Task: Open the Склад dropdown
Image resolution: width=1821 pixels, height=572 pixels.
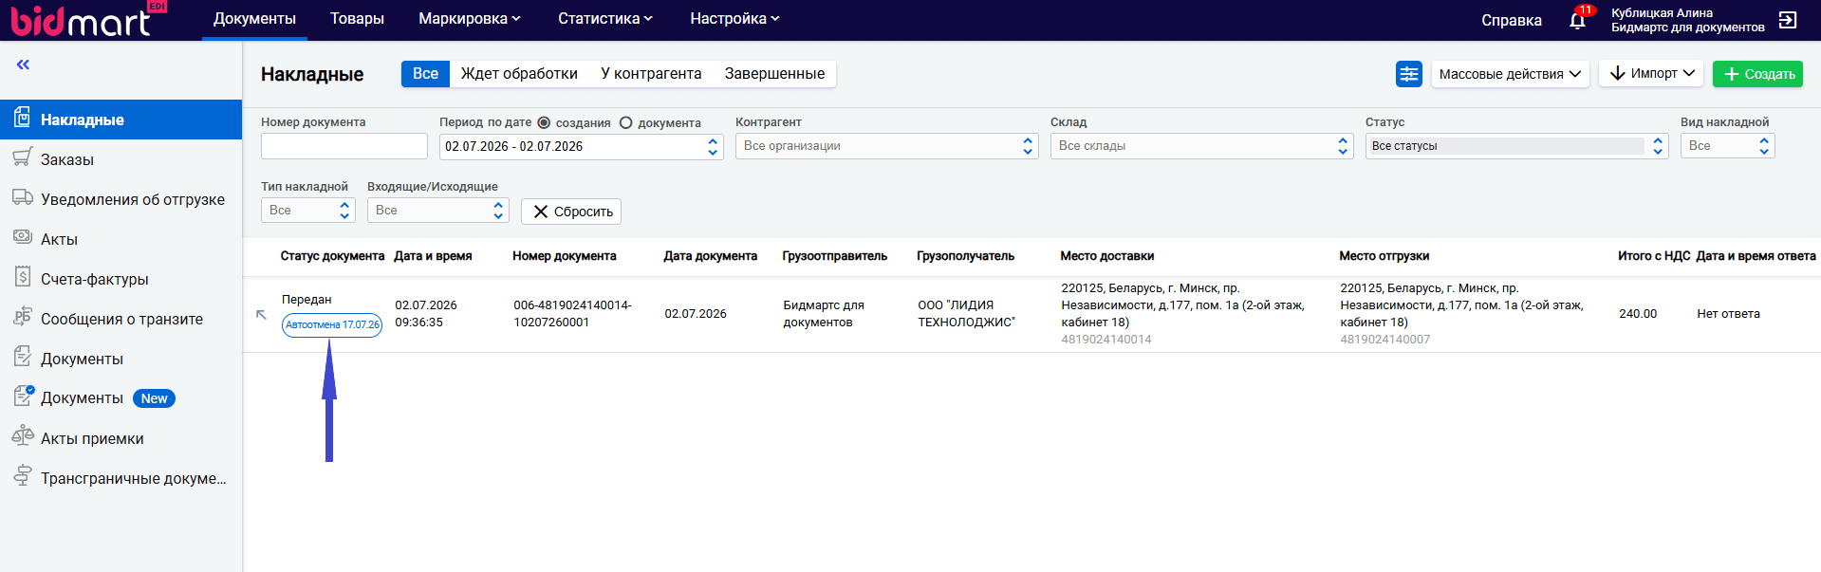Action: (x=1202, y=146)
